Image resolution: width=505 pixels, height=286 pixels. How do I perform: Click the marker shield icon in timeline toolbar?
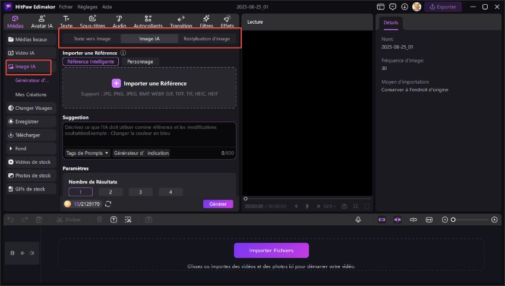click(x=99, y=220)
